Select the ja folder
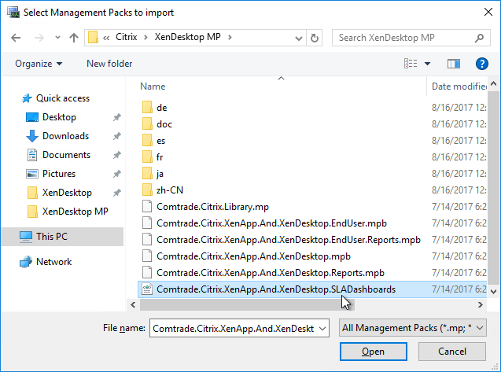This screenshot has height=372, width=501. pyautogui.click(x=160, y=174)
